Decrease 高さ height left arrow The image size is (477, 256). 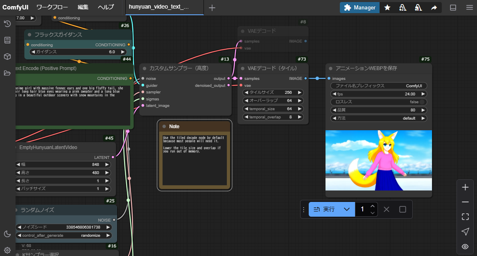[18, 172]
